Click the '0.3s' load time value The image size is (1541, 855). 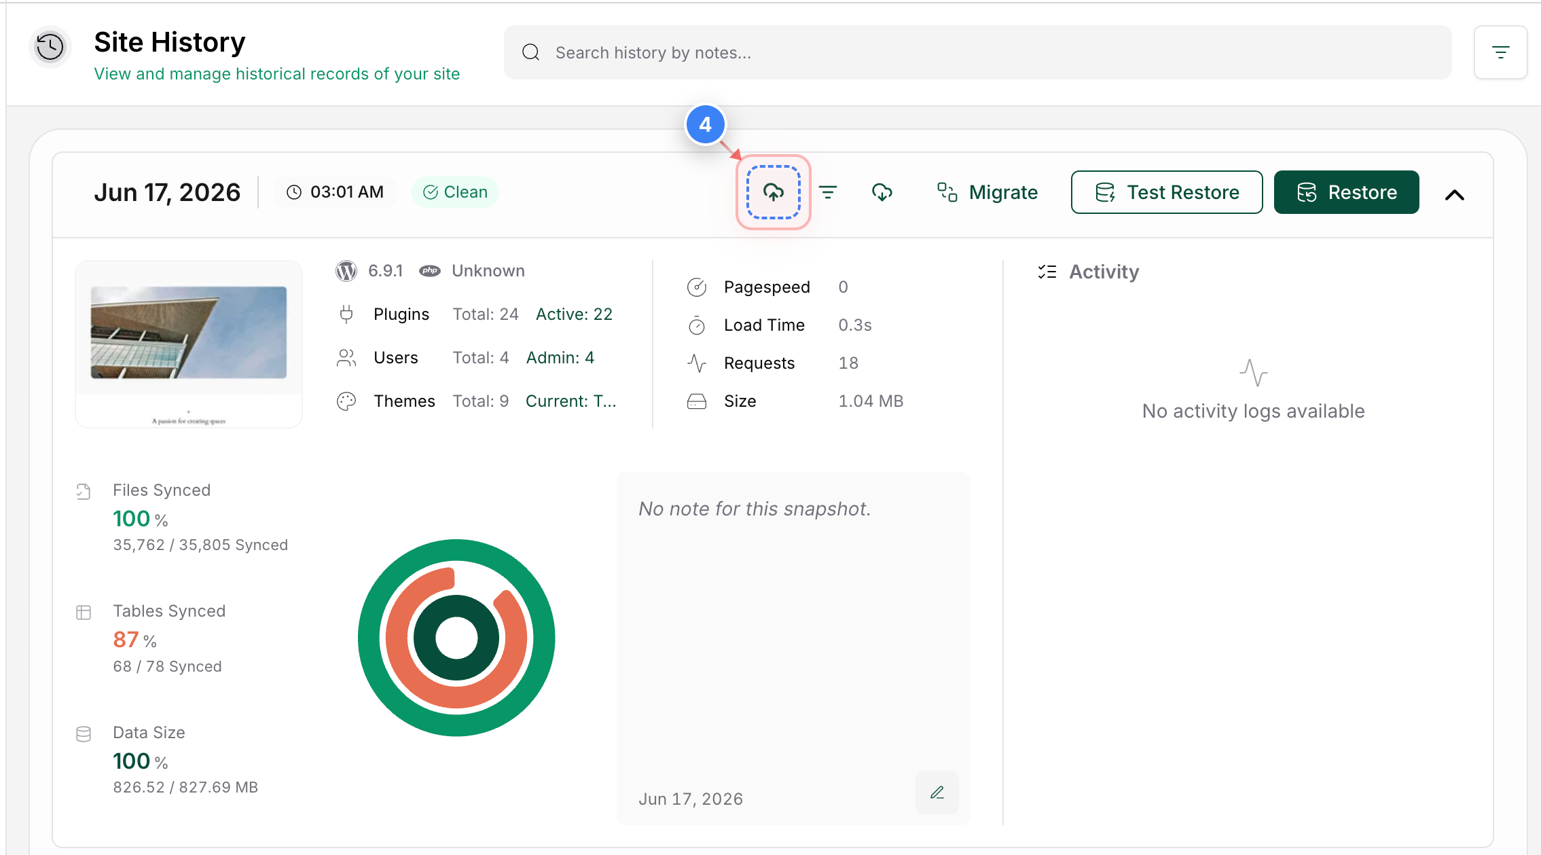(855, 325)
